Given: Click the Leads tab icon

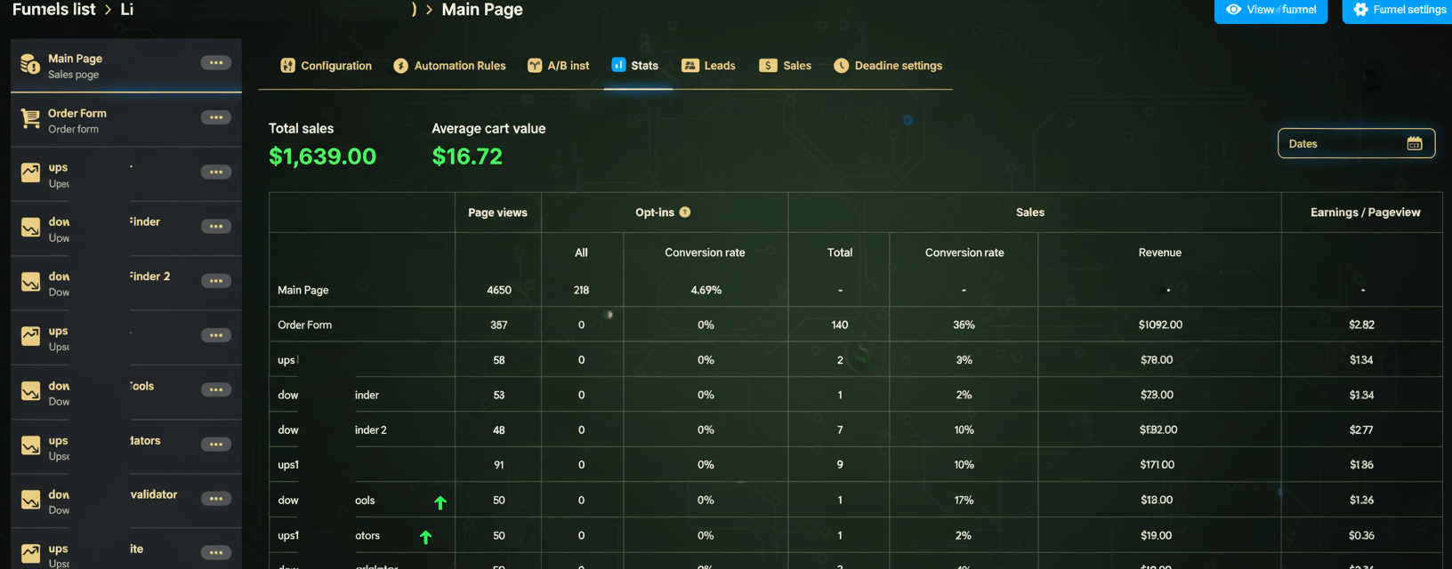Looking at the screenshot, I should 690,66.
